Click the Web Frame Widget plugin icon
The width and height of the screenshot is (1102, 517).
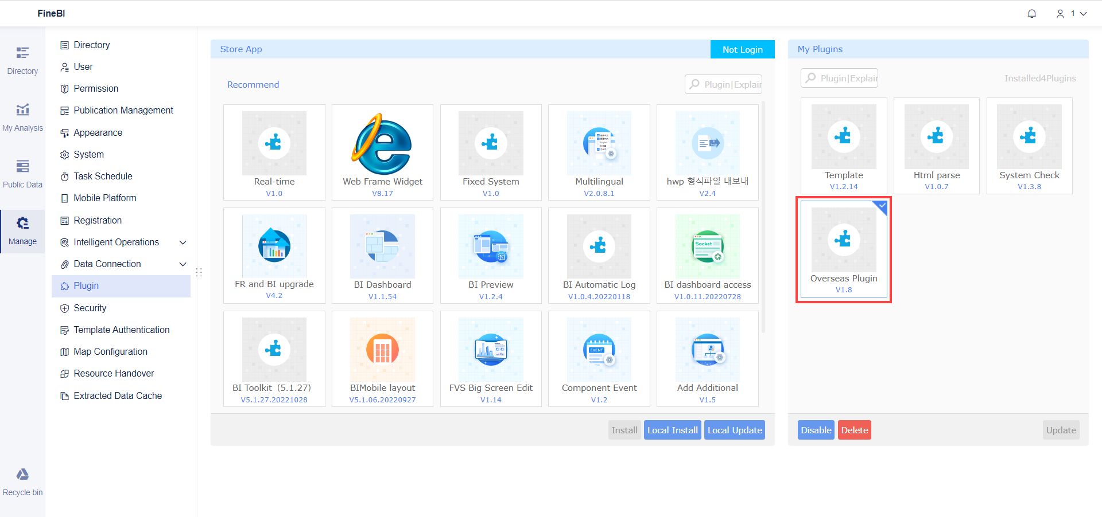coord(382,143)
